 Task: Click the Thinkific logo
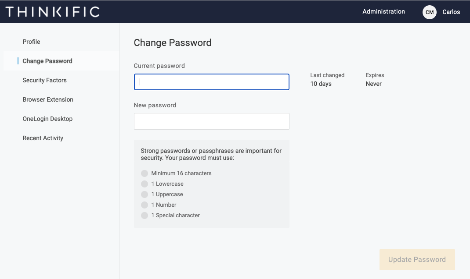pos(53,12)
